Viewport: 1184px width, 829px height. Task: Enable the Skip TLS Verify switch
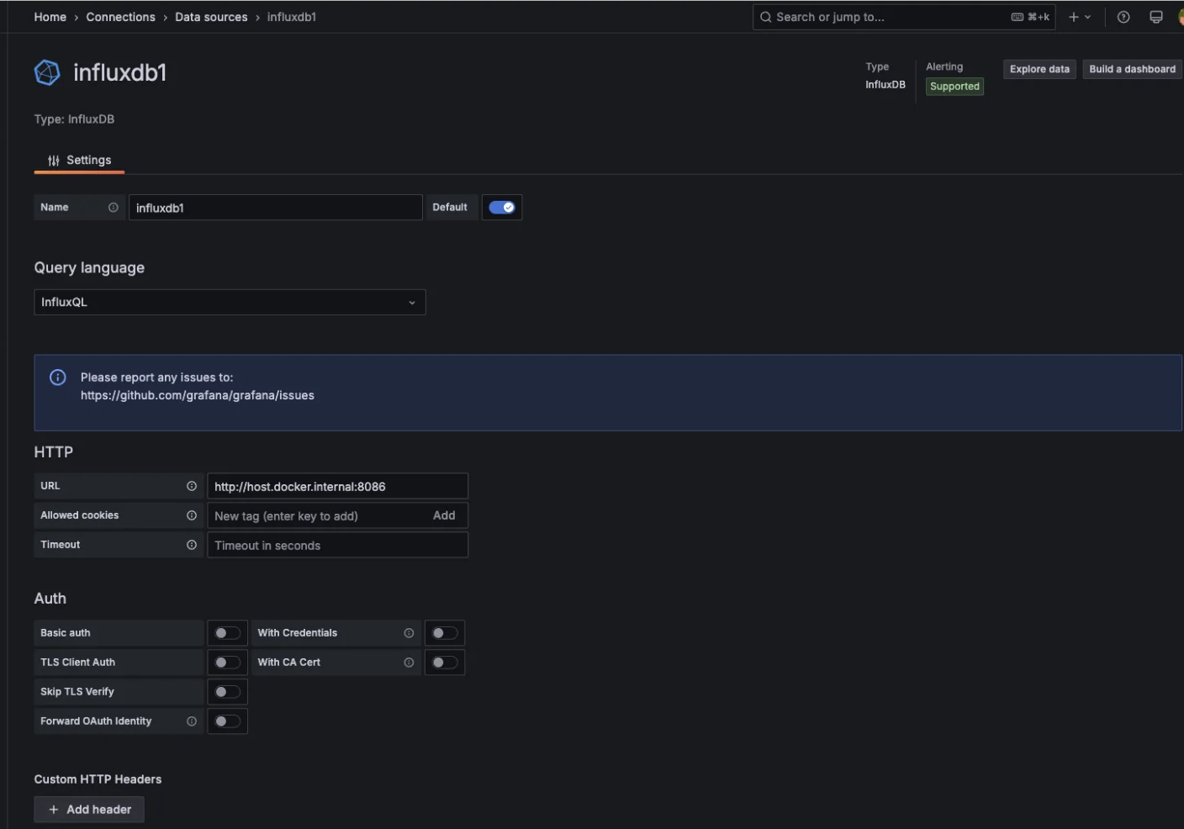click(x=227, y=692)
